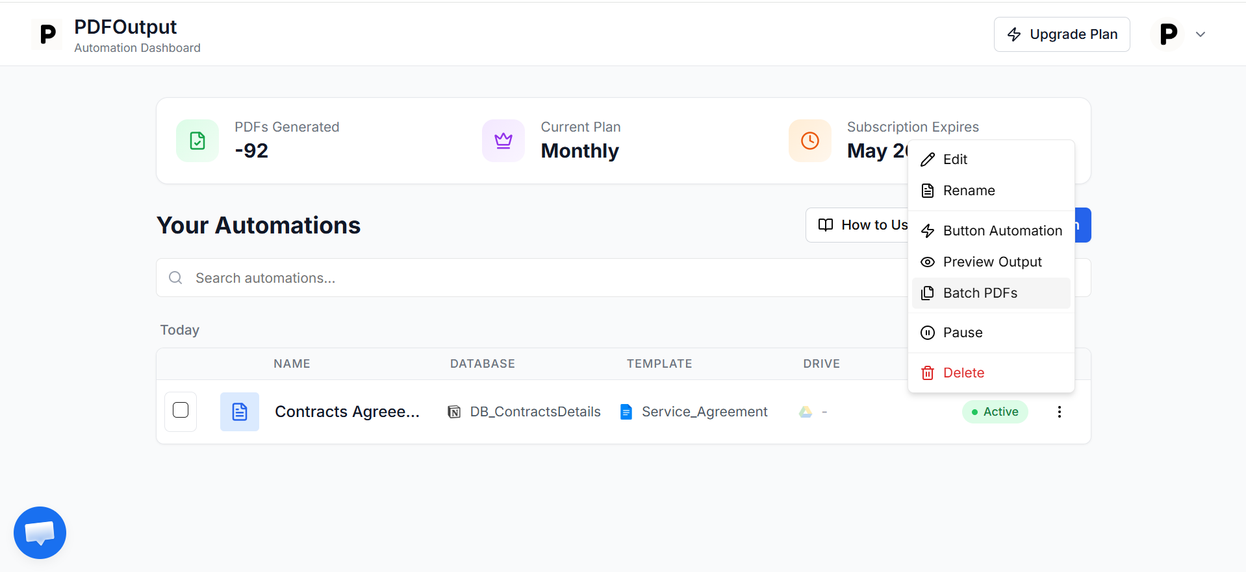Click the purple crown Current Plan icon
Screen dimensions: 1246x572
pyautogui.click(x=503, y=141)
